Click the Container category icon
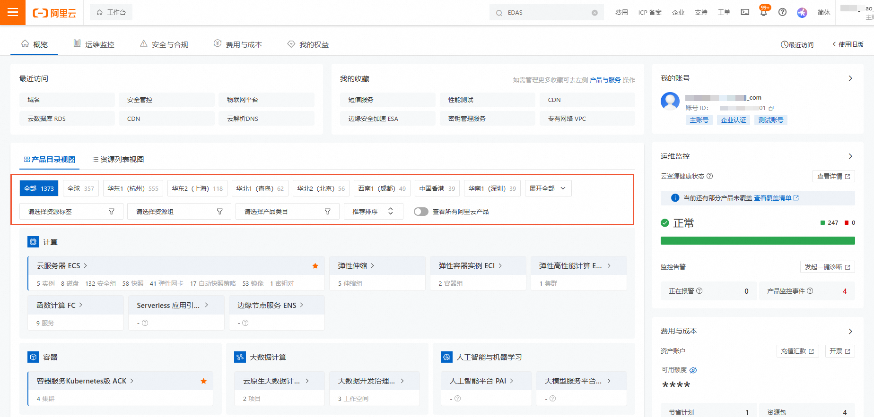Screen dimensions: 874x417 tap(33, 357)
